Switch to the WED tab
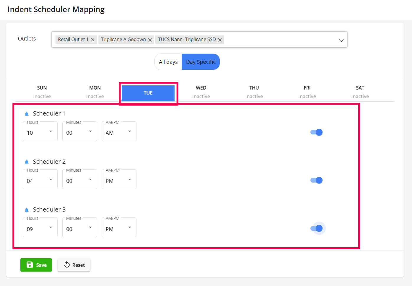This screenshot has width=412, height=286. click(201, 92)
